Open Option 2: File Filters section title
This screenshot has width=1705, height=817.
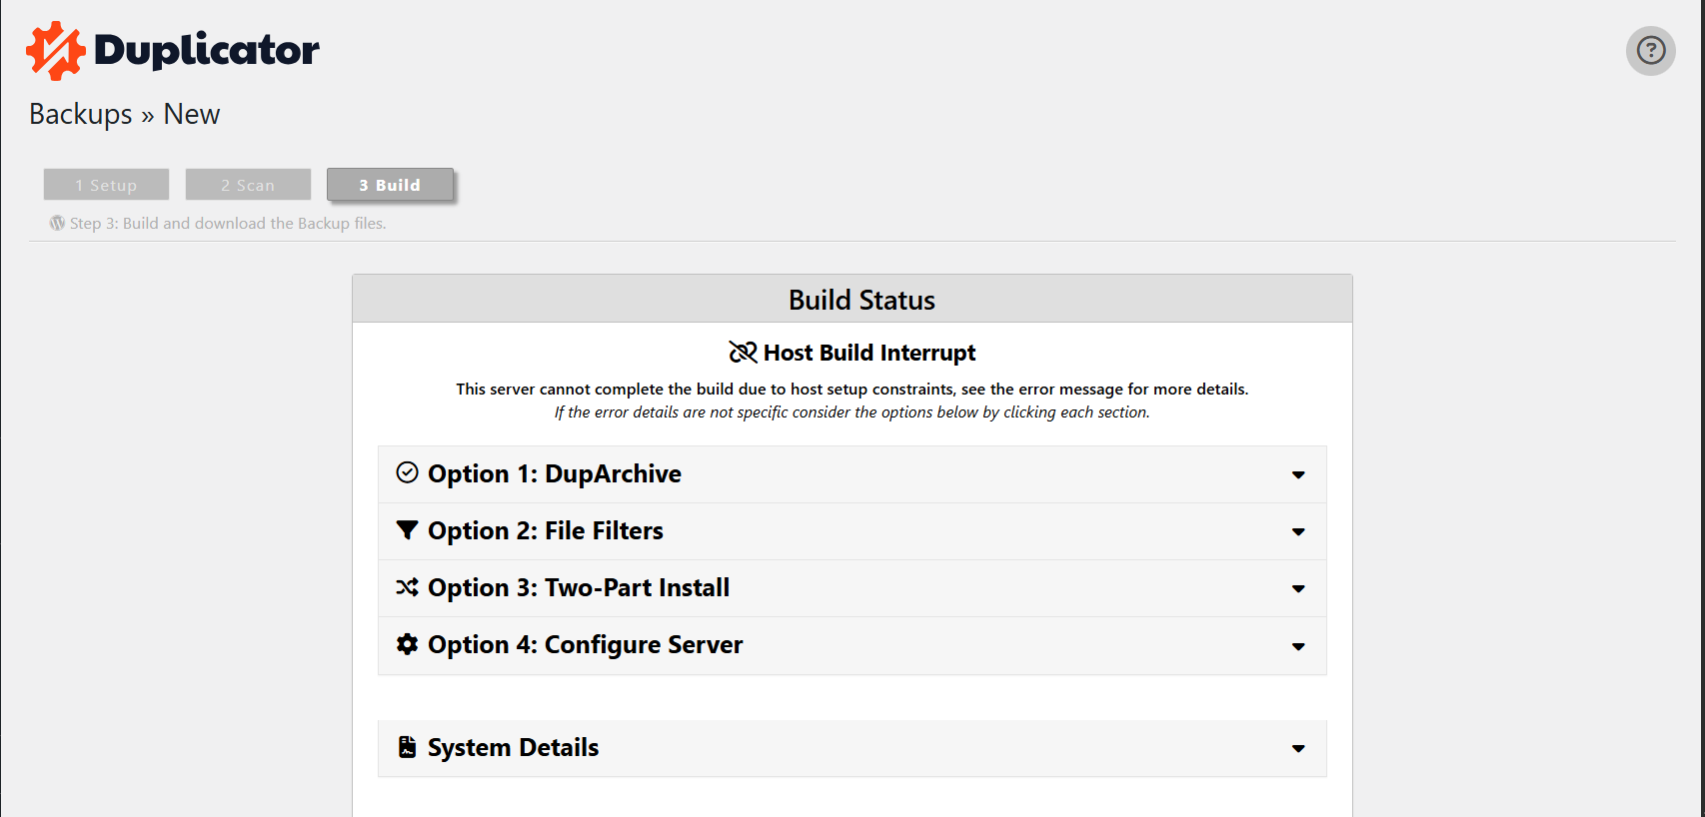click(x=546, y=530)
